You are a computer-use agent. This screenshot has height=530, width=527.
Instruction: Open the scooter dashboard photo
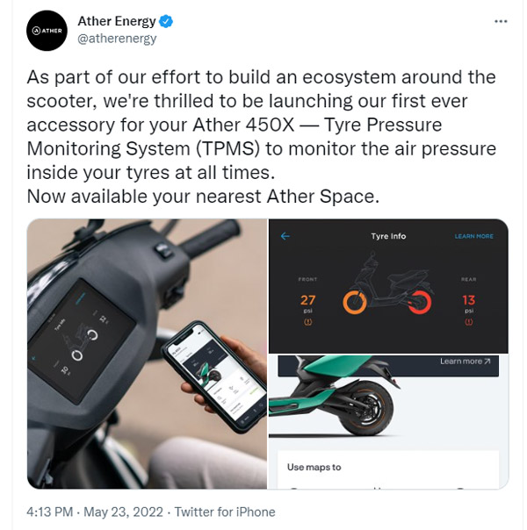tap(147, 354)
